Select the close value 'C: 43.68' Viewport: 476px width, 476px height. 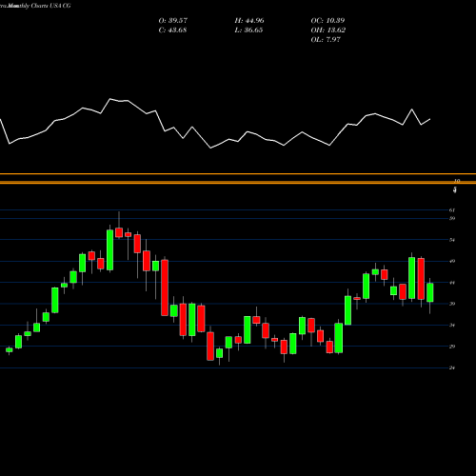(x=172, y=30)
